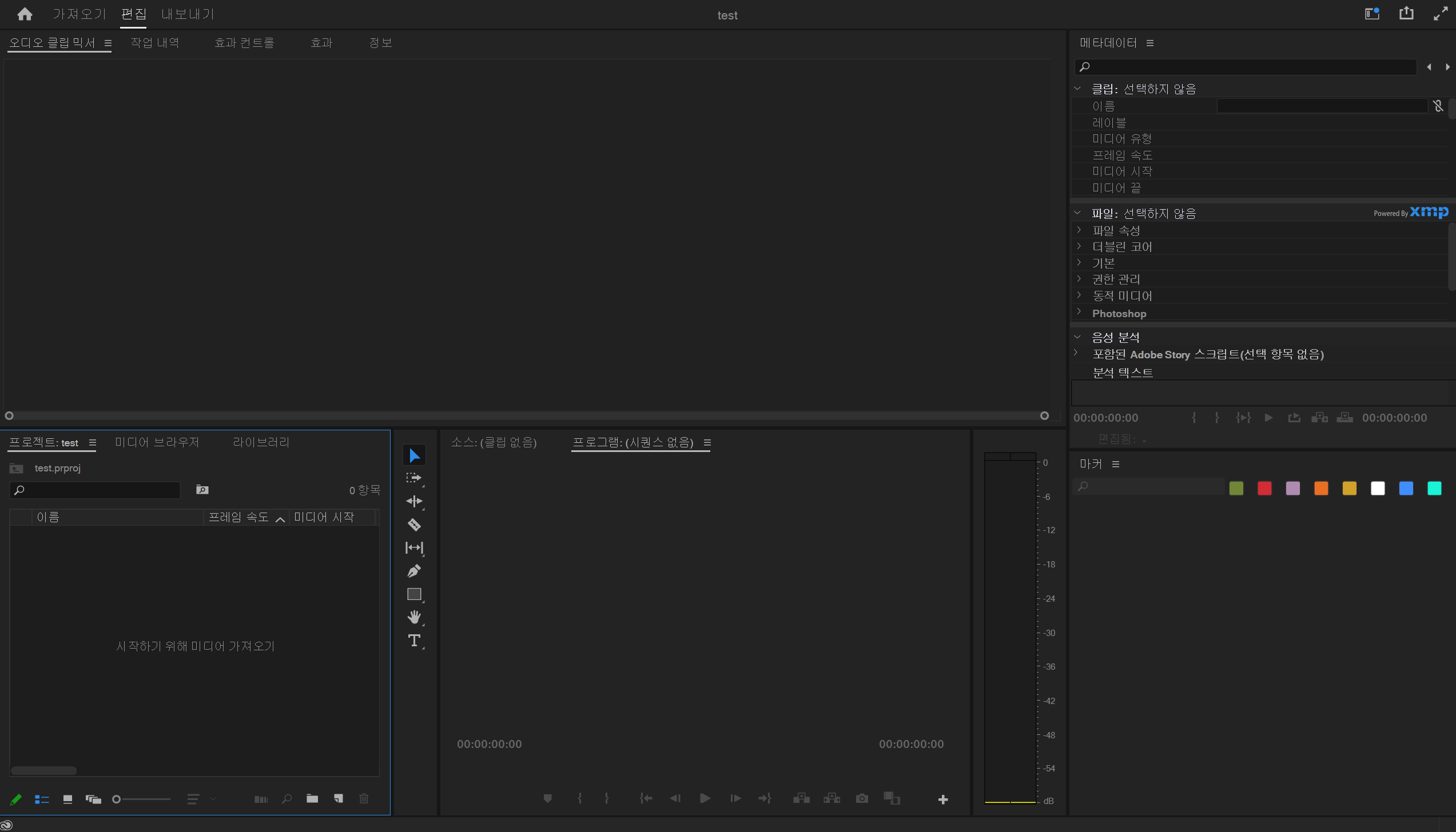Click the Export Frame camera icon

(x=862, y=798)
